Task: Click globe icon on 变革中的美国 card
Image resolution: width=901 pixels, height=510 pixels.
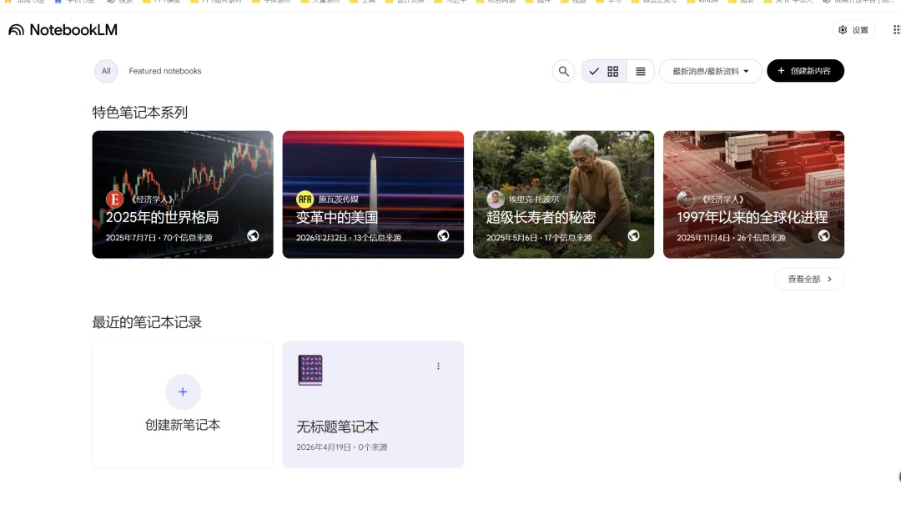Action: 443,235
